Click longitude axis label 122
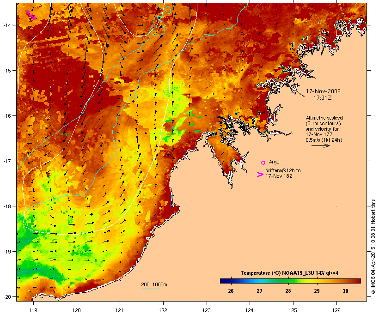 pyautogui.click(x=163, y=310)
